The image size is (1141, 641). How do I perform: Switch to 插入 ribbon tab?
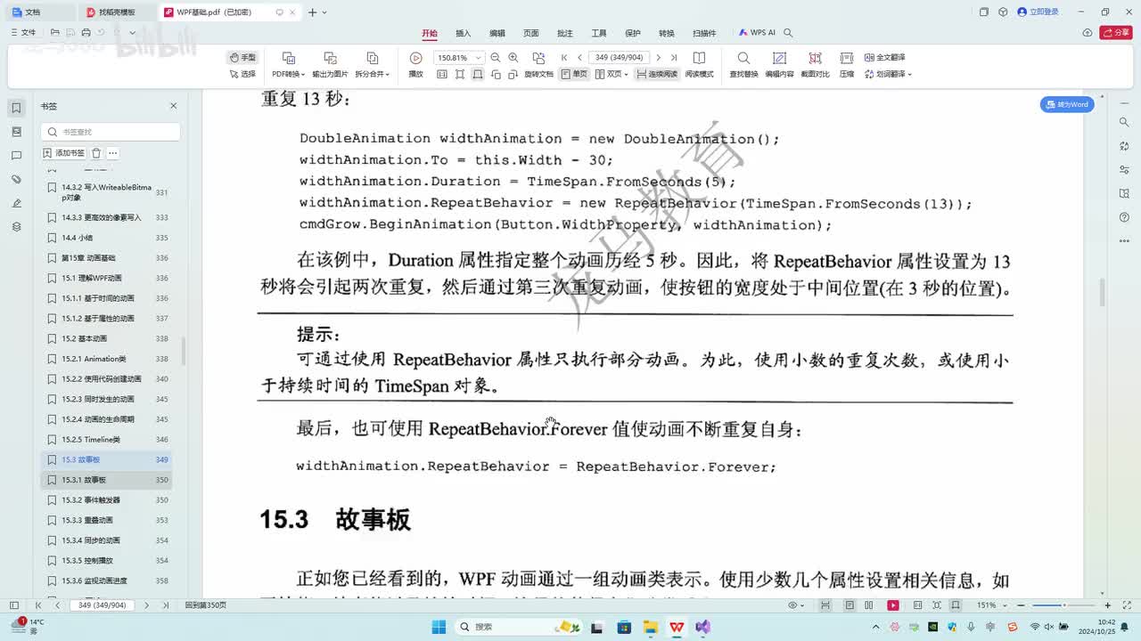pyautogui.click(x=464, y=33)
